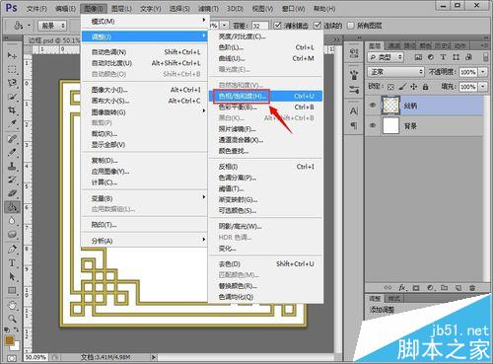
Task: Select the Paint Bucket tool
Action: tap(12, 207)
